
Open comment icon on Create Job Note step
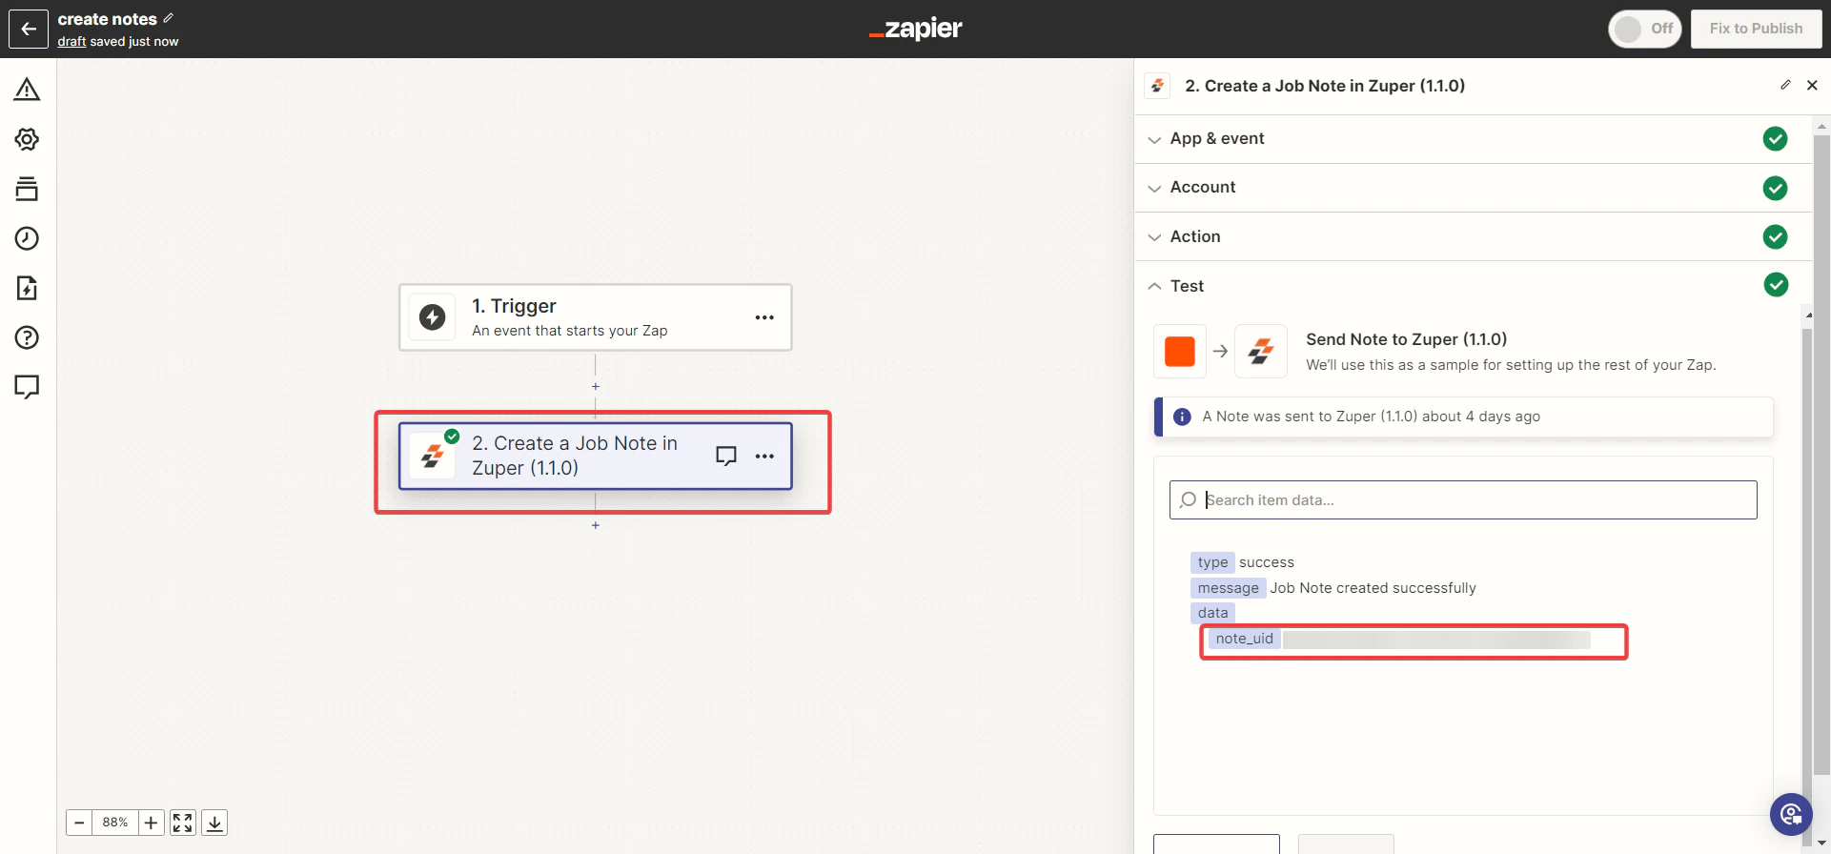[726, 456]
